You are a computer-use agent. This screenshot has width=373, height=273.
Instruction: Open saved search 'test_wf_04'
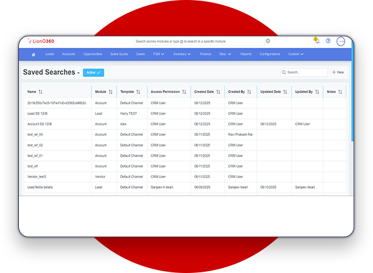[35, 135]
